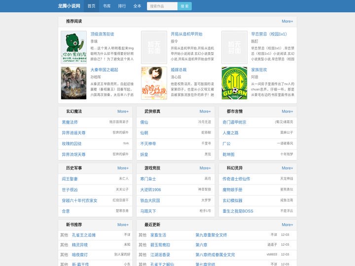Open the novel 乾坤图

228,155
